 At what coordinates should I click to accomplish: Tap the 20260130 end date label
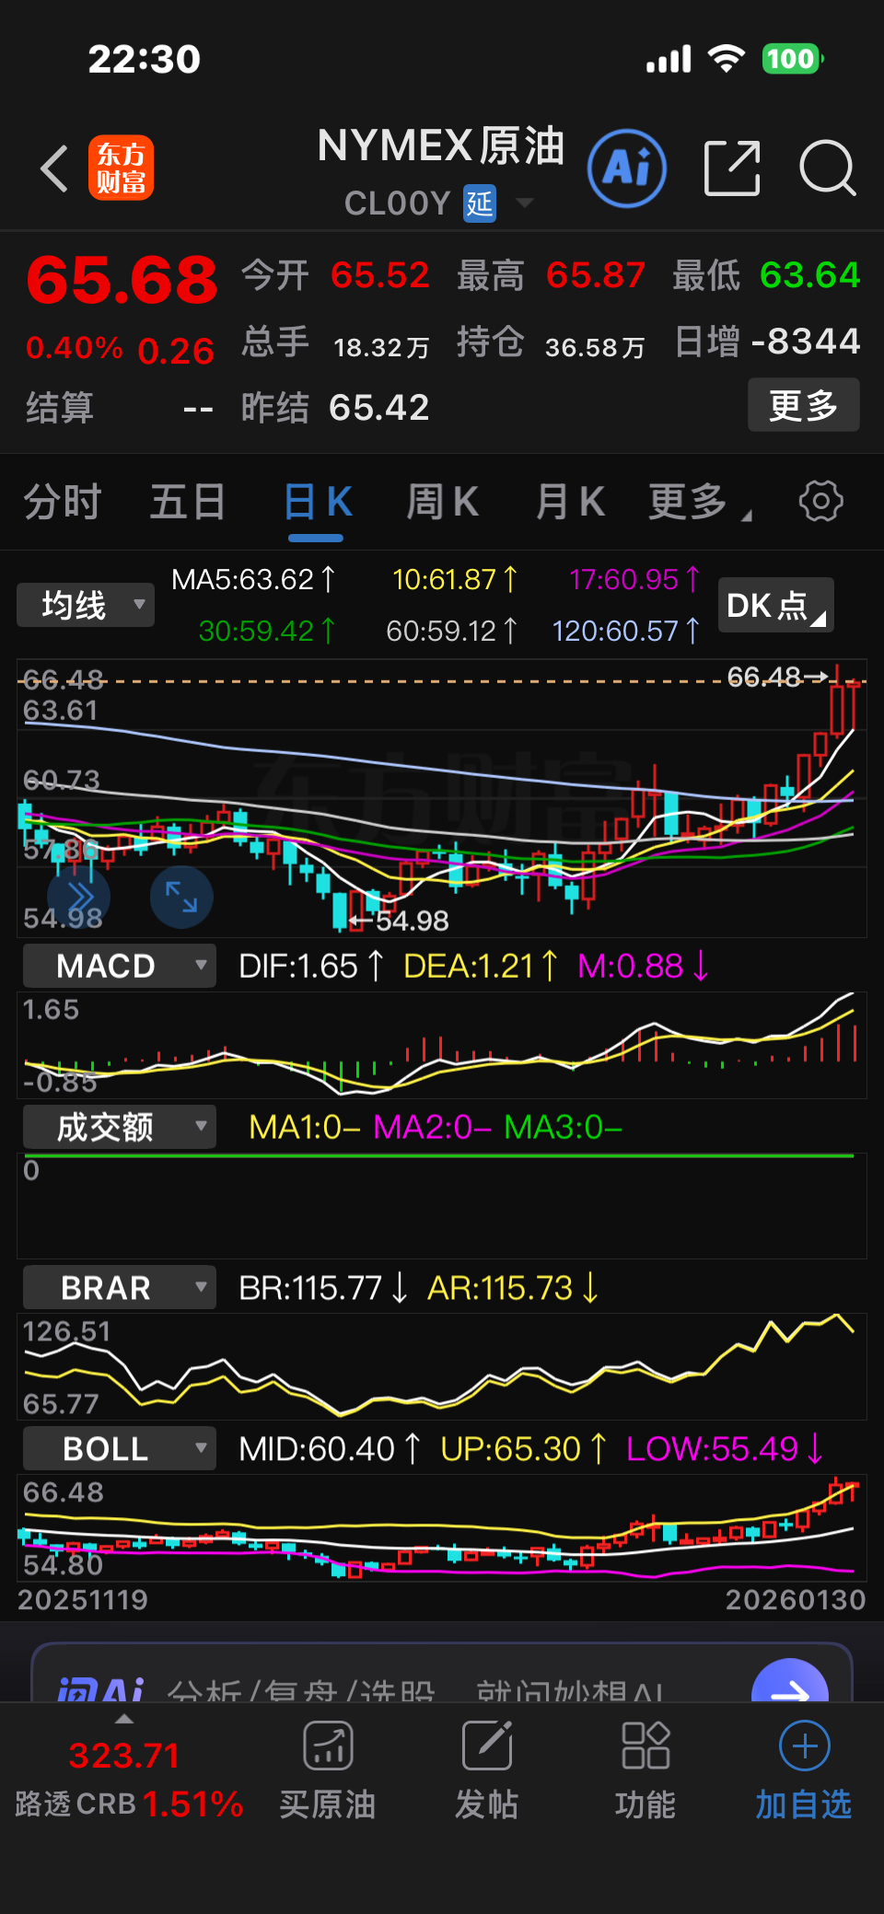796,1599
